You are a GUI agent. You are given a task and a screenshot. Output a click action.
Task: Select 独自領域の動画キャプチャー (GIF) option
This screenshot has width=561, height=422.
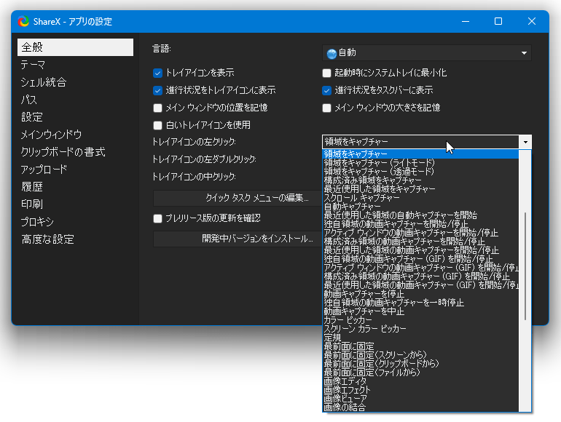coord(420,259)
